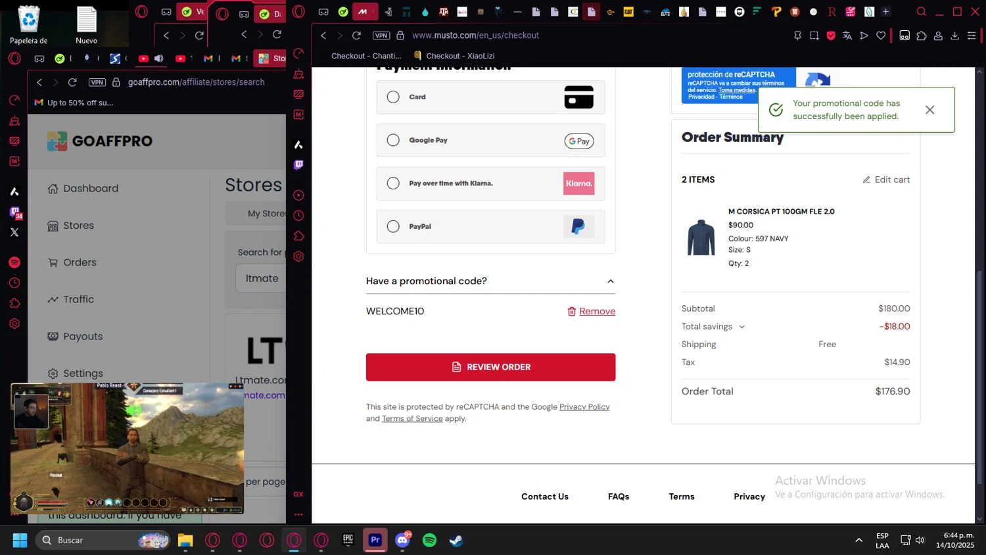Open Orders in the GoAffPro sidebar
This screenshot has height=555, width=986.
(72, 262)
